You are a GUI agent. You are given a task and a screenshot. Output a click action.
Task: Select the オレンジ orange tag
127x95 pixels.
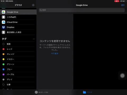pyautogui.click(x=18, y=54)
